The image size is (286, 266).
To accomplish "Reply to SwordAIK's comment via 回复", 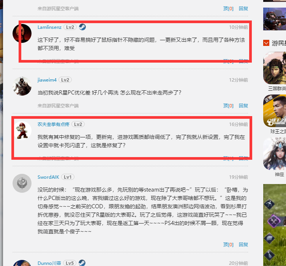I will [243, 244].
